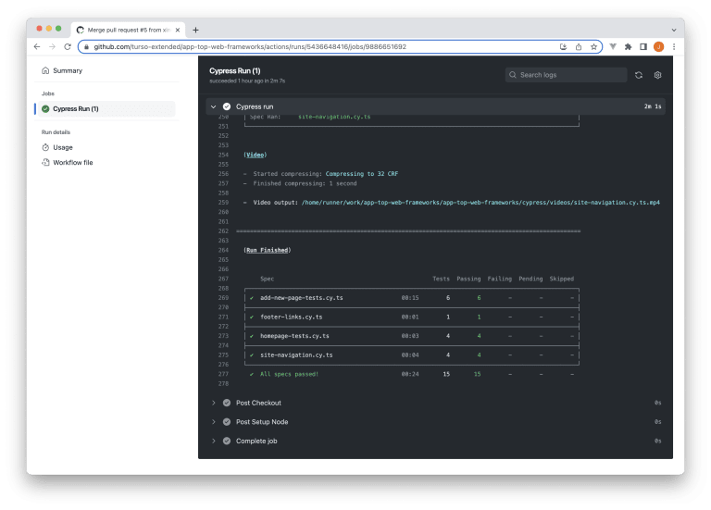Click the Workflow file icon
The width and height of the screenshot is (711, 510).
click(x=45, y=162)
